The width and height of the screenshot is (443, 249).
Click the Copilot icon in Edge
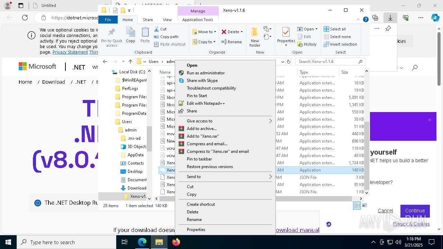pyautogui.click(x=435, y=17)
